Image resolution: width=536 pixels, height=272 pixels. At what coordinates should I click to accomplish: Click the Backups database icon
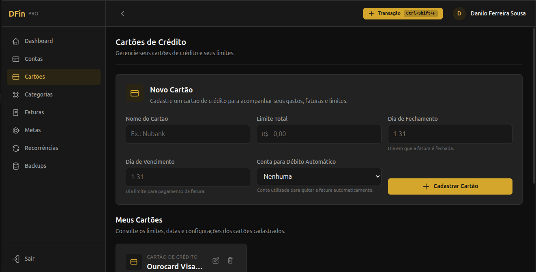pos(16,166)
